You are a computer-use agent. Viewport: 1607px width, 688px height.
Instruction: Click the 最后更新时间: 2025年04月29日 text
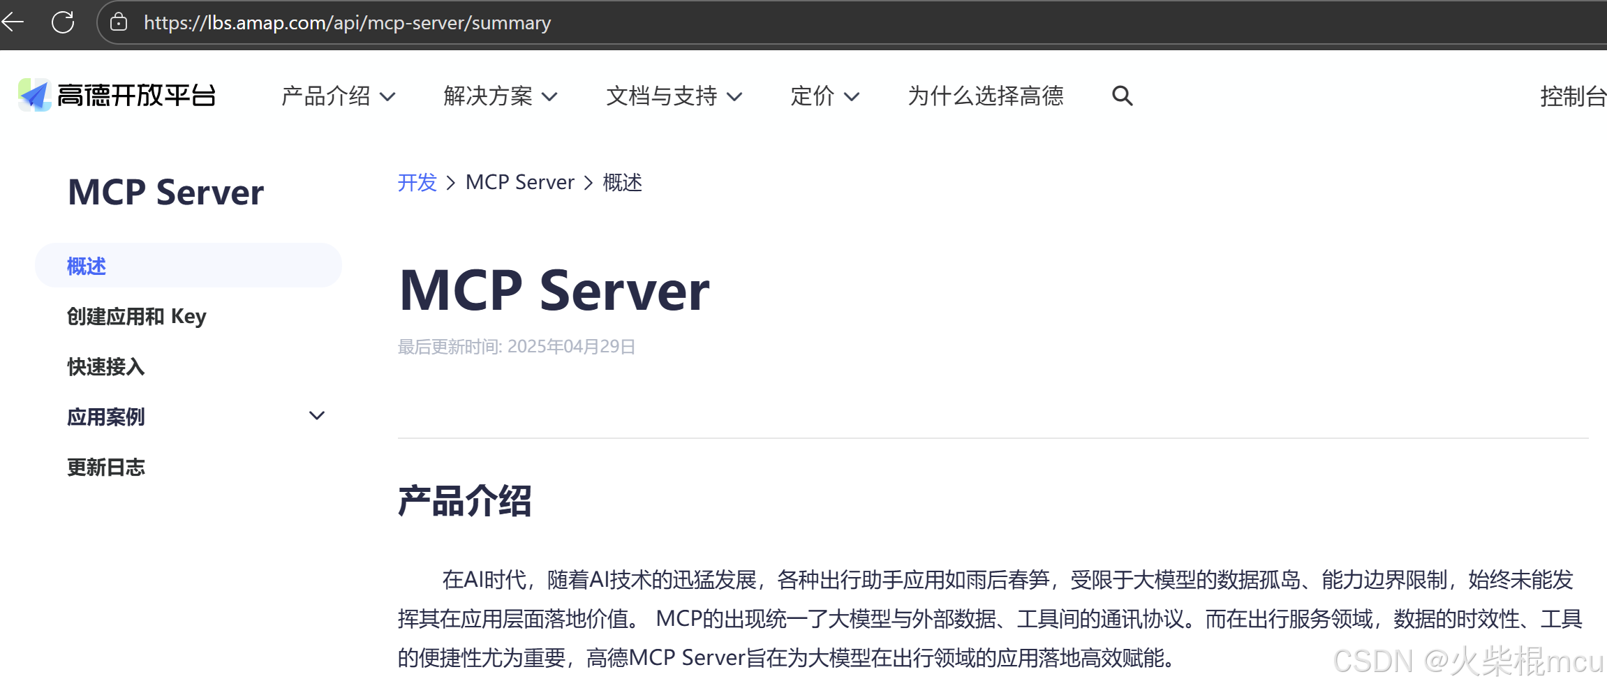(x=517, y=347)
